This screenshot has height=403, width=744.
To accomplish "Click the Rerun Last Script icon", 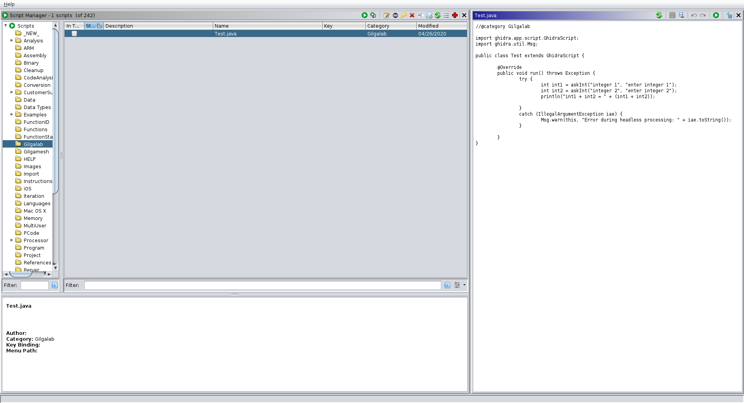I will coord(374,15).
